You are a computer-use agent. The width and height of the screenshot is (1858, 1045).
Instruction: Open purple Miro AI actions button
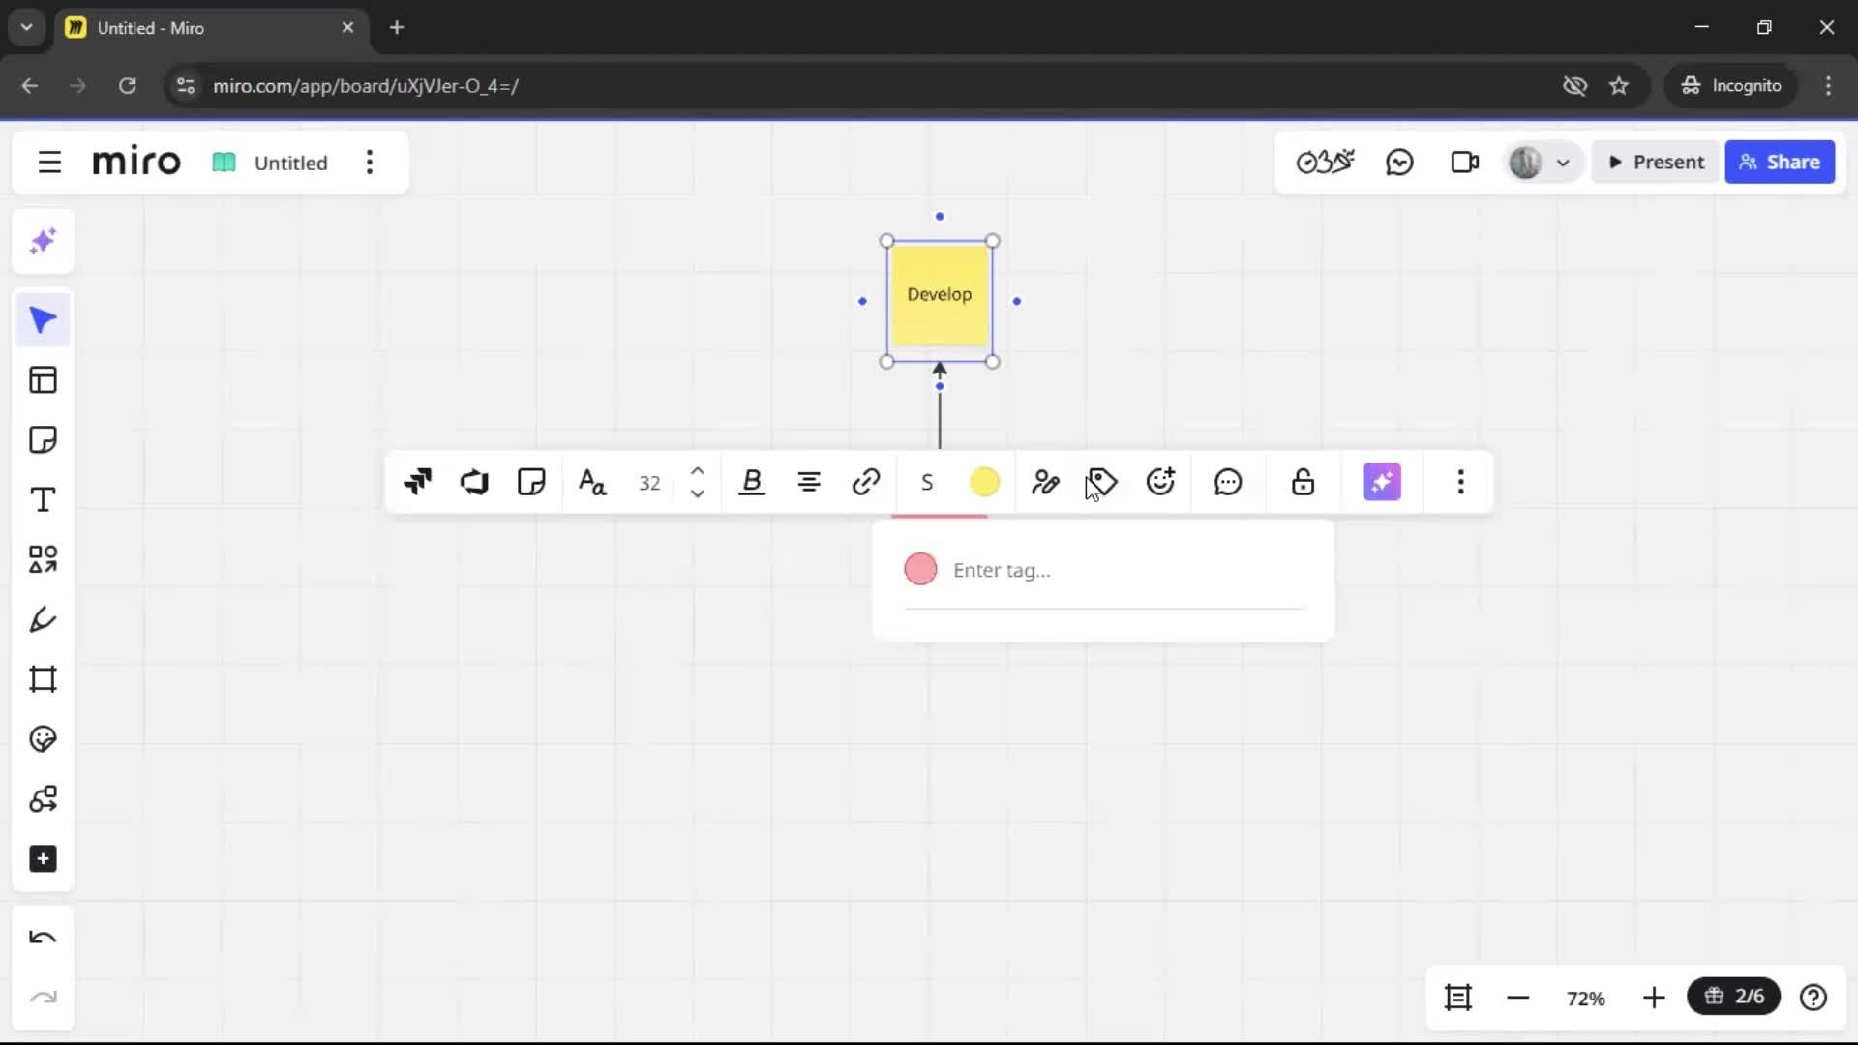pyautogui.click(x=1382, y=482)
